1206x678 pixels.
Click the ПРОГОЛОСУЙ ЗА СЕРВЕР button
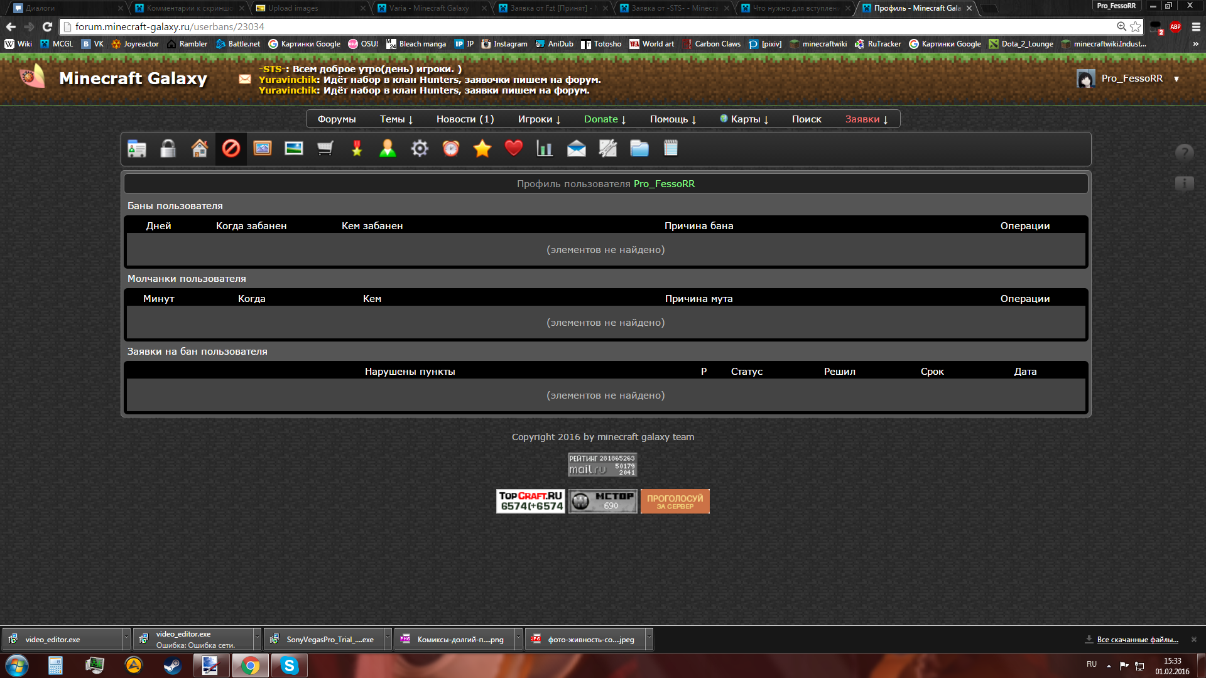click(675, 502)
